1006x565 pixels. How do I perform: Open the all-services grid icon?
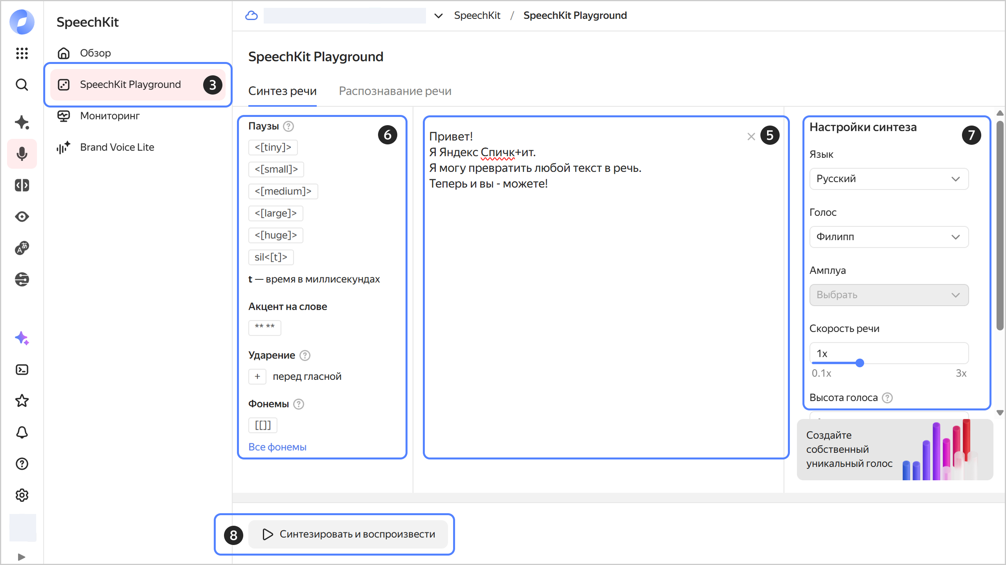(x=22, y=53)
